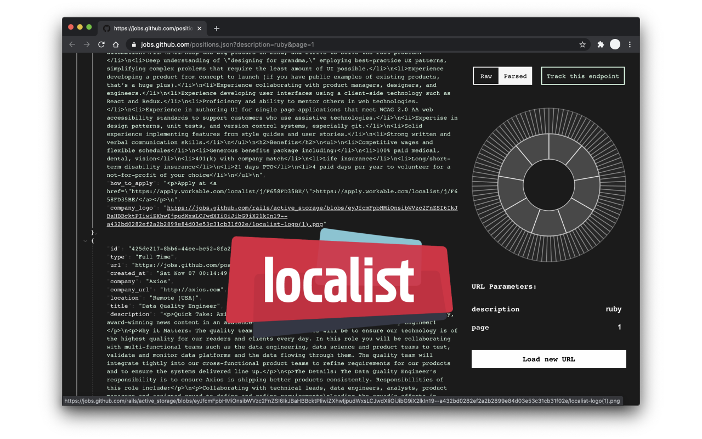Select the jobs.github.com positions tab
Viewport: 702px width, 439px height.
(x=152, y=29)
